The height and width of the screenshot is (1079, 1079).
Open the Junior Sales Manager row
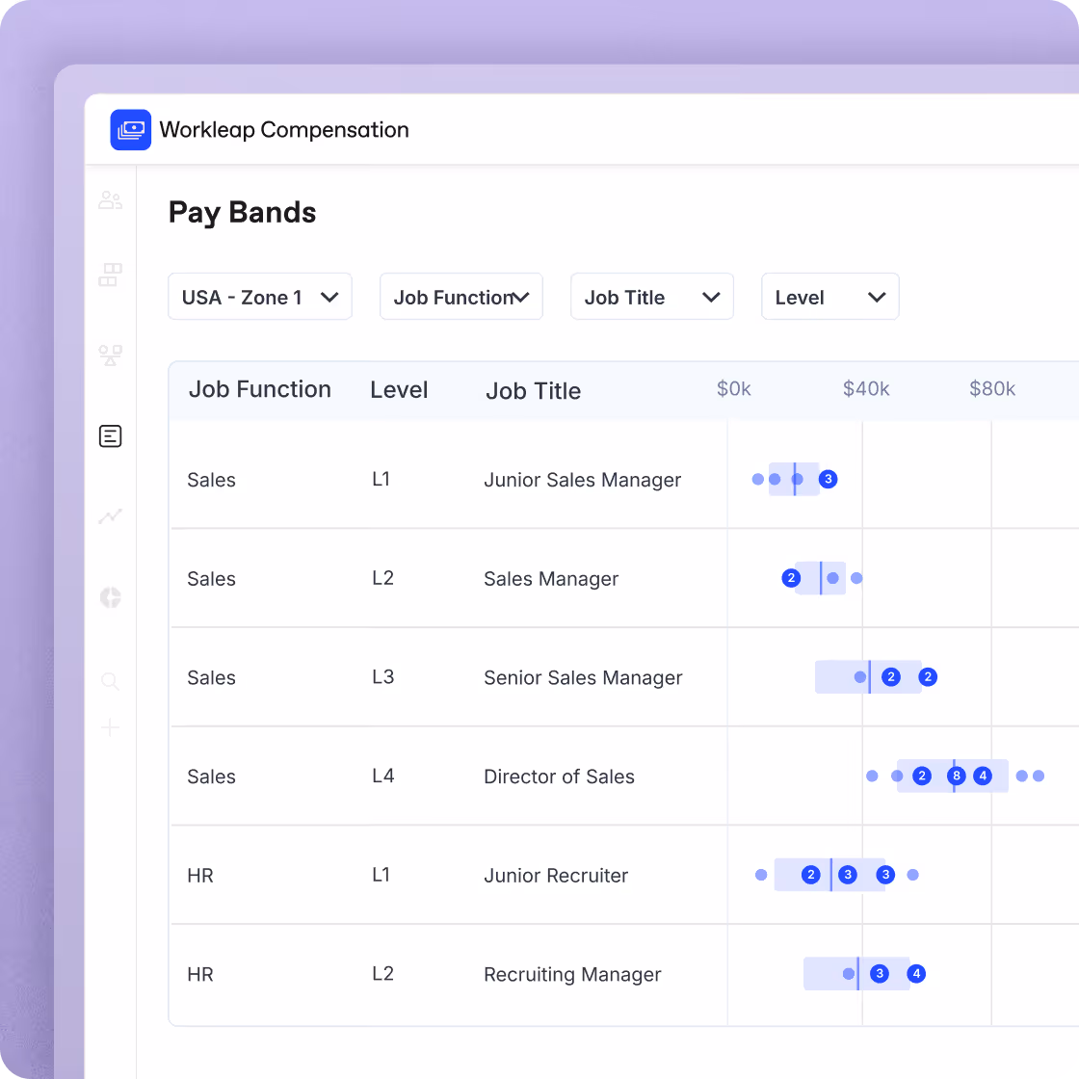582,480
